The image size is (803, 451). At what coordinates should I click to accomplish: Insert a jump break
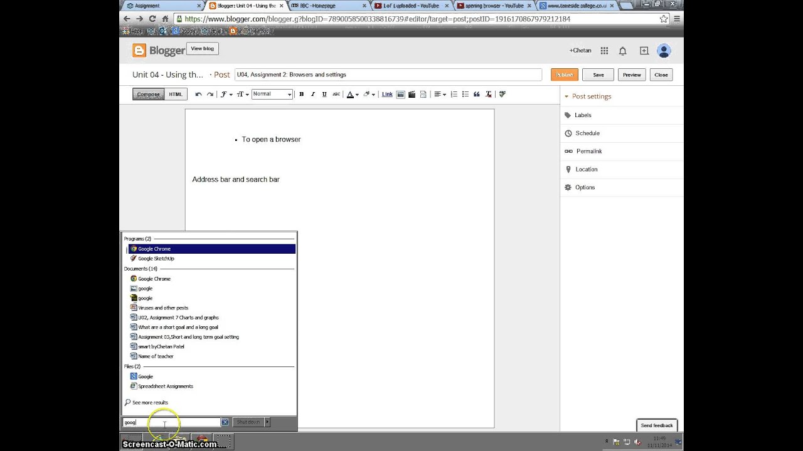(x=423, y=95)
